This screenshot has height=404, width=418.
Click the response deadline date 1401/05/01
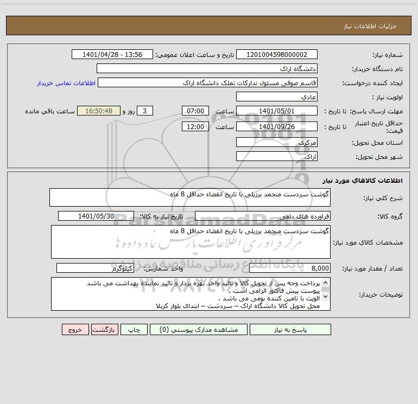(277, 111)
